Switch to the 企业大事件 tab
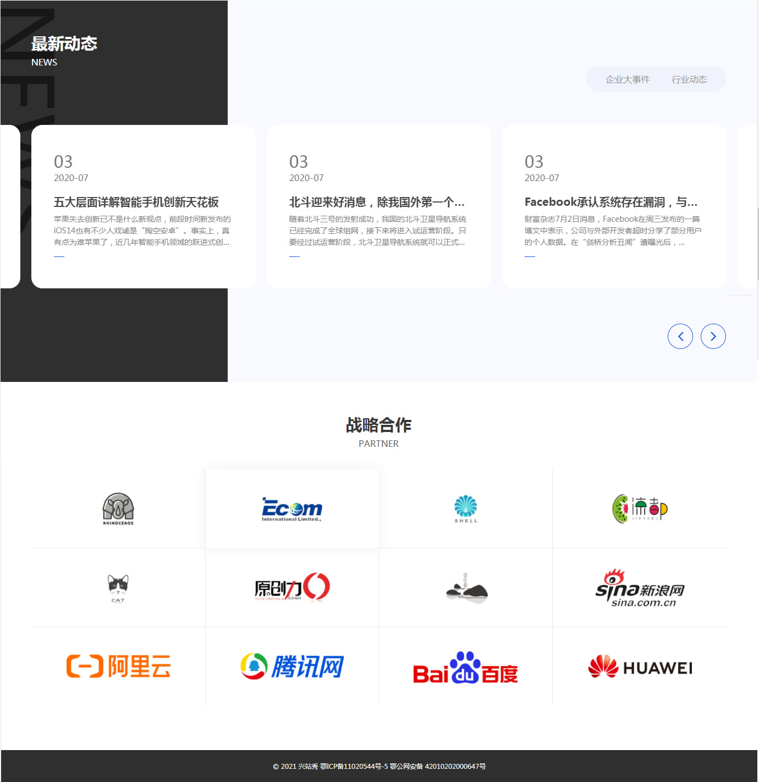 coord(628,80)
